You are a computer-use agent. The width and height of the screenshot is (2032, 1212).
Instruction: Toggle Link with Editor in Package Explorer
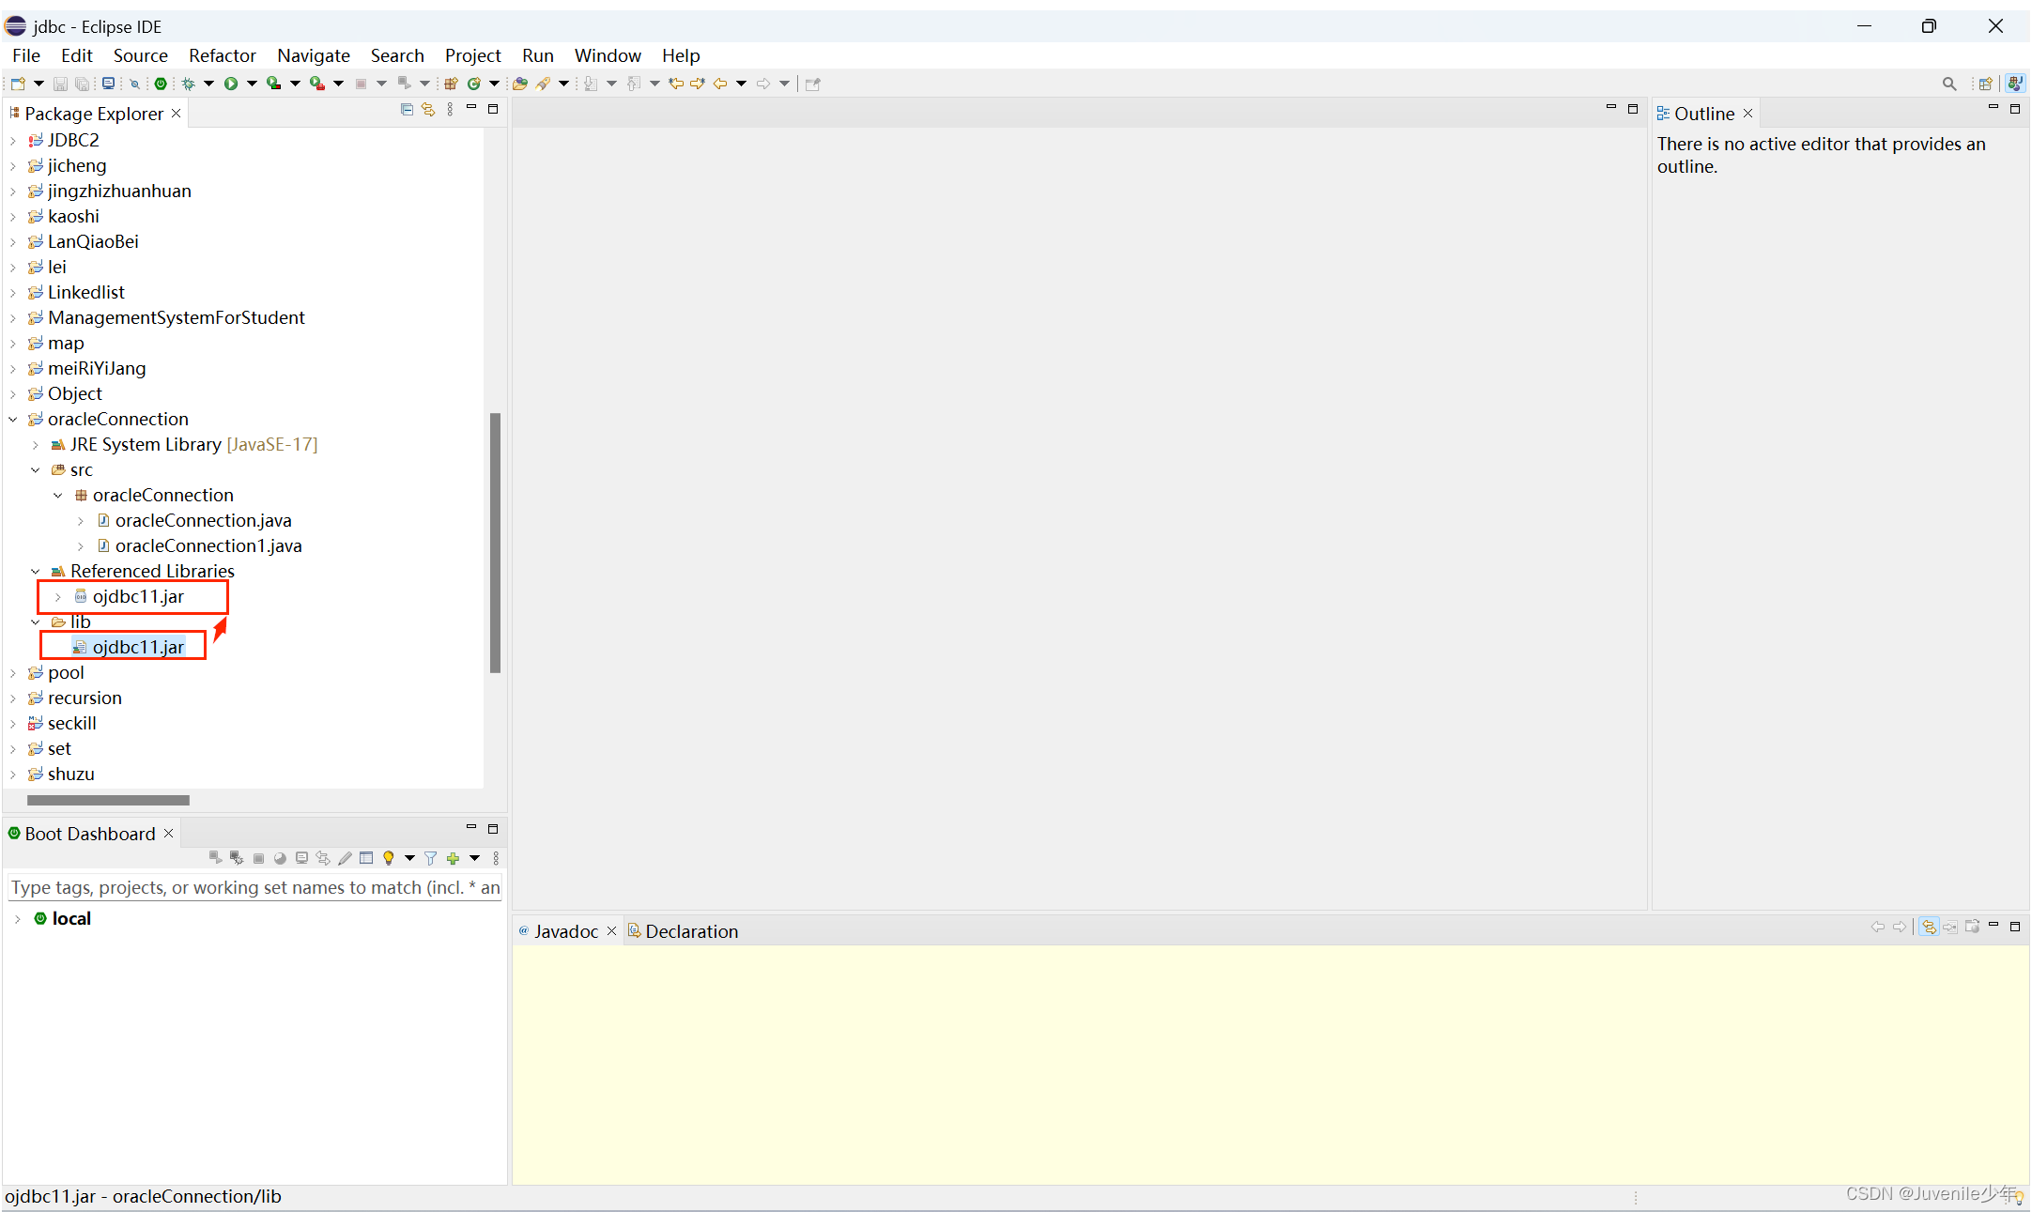pos(429,109)
